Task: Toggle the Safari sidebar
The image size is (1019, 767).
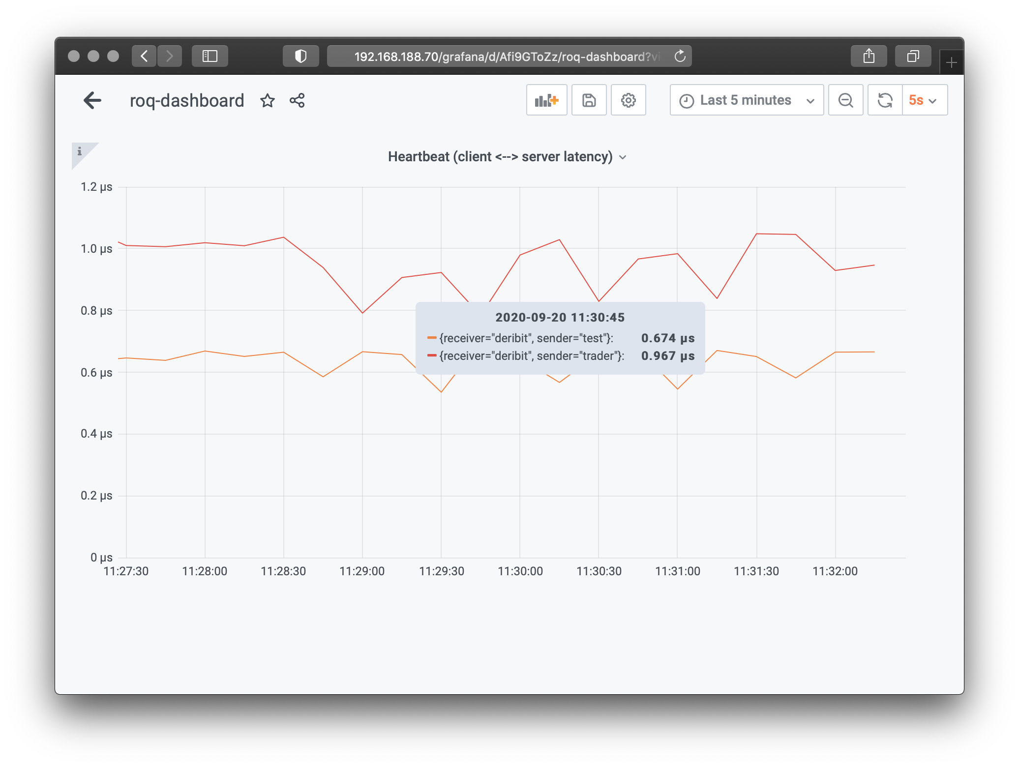Action: pos(210,56)
